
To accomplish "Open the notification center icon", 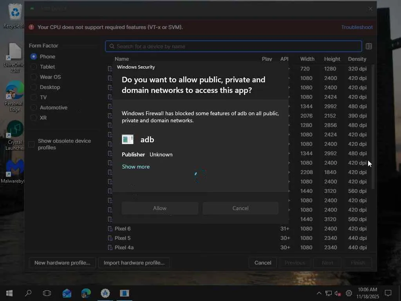I will pyautogui.click(x=388, y=293).
